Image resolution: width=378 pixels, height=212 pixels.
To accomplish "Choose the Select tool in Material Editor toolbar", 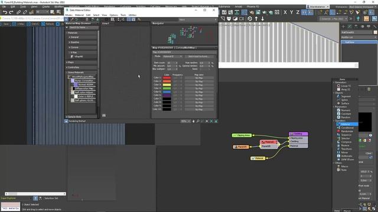I will [x=67, y=19].
